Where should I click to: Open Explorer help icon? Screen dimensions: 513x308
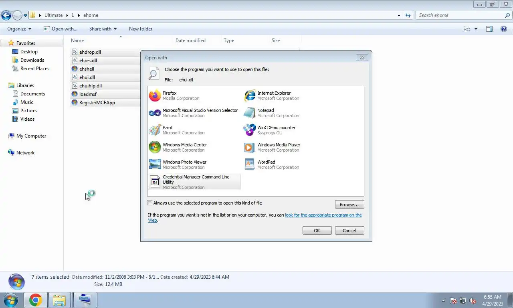(x=504, y=29)
